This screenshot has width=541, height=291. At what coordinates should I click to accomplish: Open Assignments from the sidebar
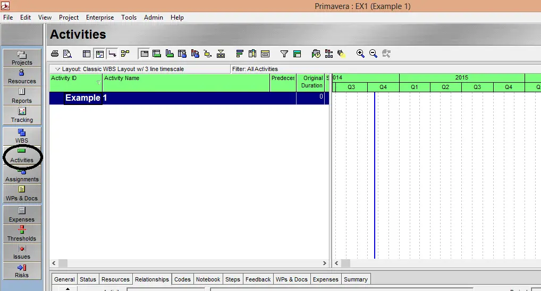[x=22, y=175]
